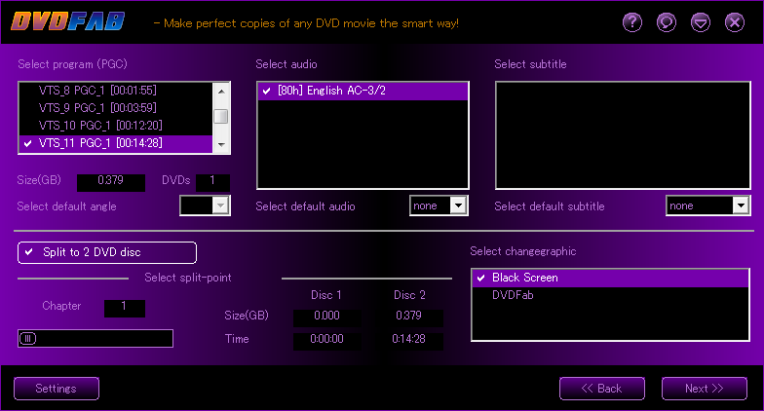Click the program list scrollbar thumb

[222, 117]
